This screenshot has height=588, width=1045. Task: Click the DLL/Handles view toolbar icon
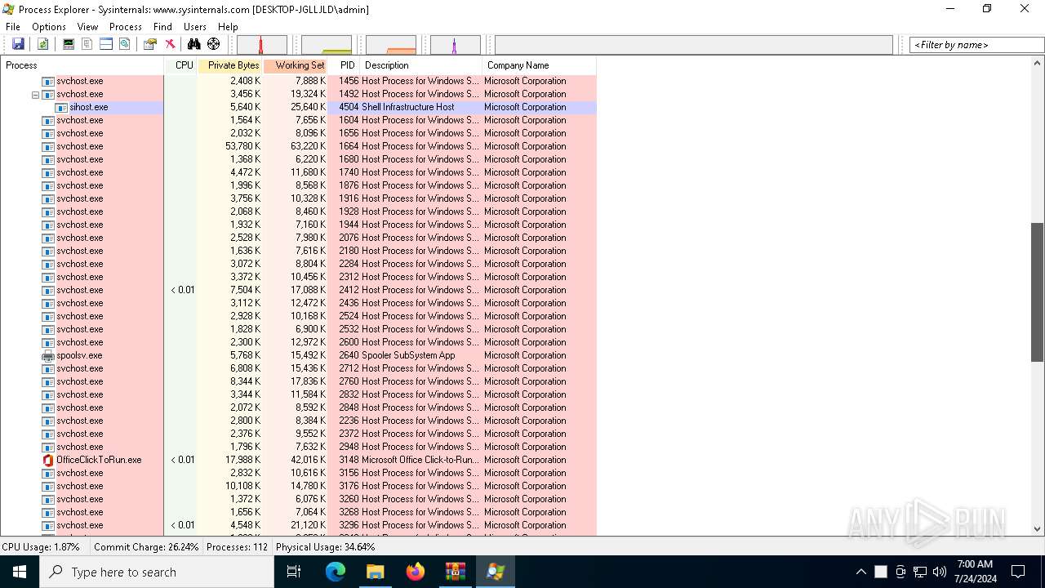click(125, 44)
